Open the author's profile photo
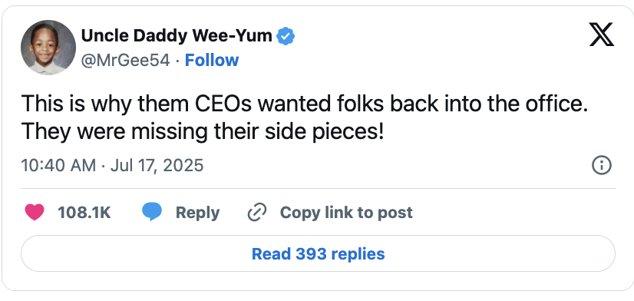Screen dimensions: 634x301 click(48, 48)
